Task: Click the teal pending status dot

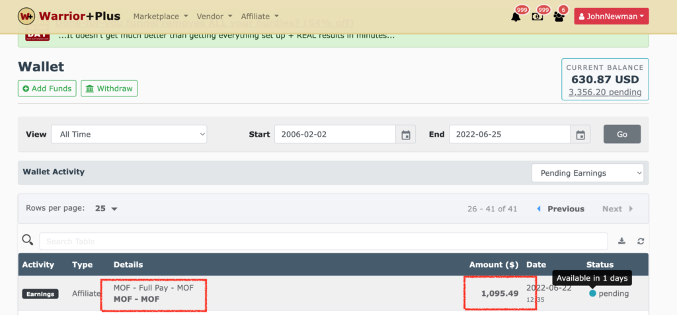Action: coord(592,293)
